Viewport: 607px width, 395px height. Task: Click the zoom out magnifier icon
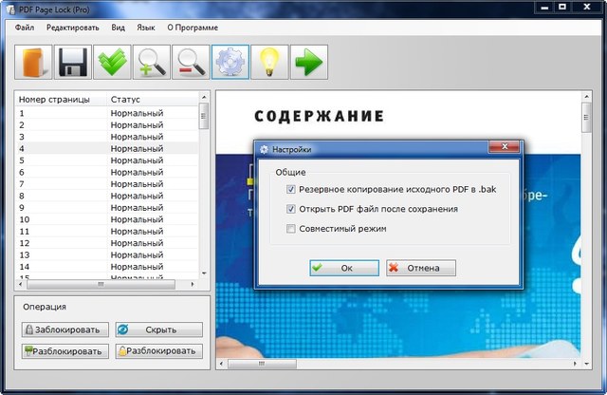point(191,62)
